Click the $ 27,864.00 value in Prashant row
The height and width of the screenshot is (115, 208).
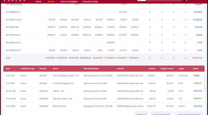(x=197, y=20)
